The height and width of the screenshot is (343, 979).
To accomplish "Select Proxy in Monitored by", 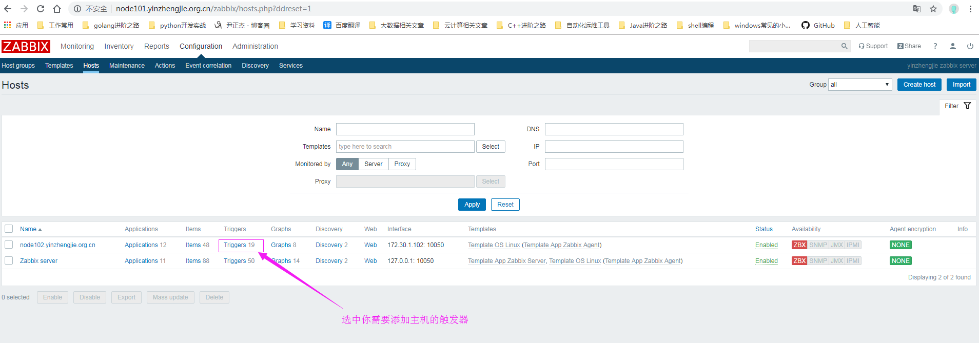I will (402, 164).
